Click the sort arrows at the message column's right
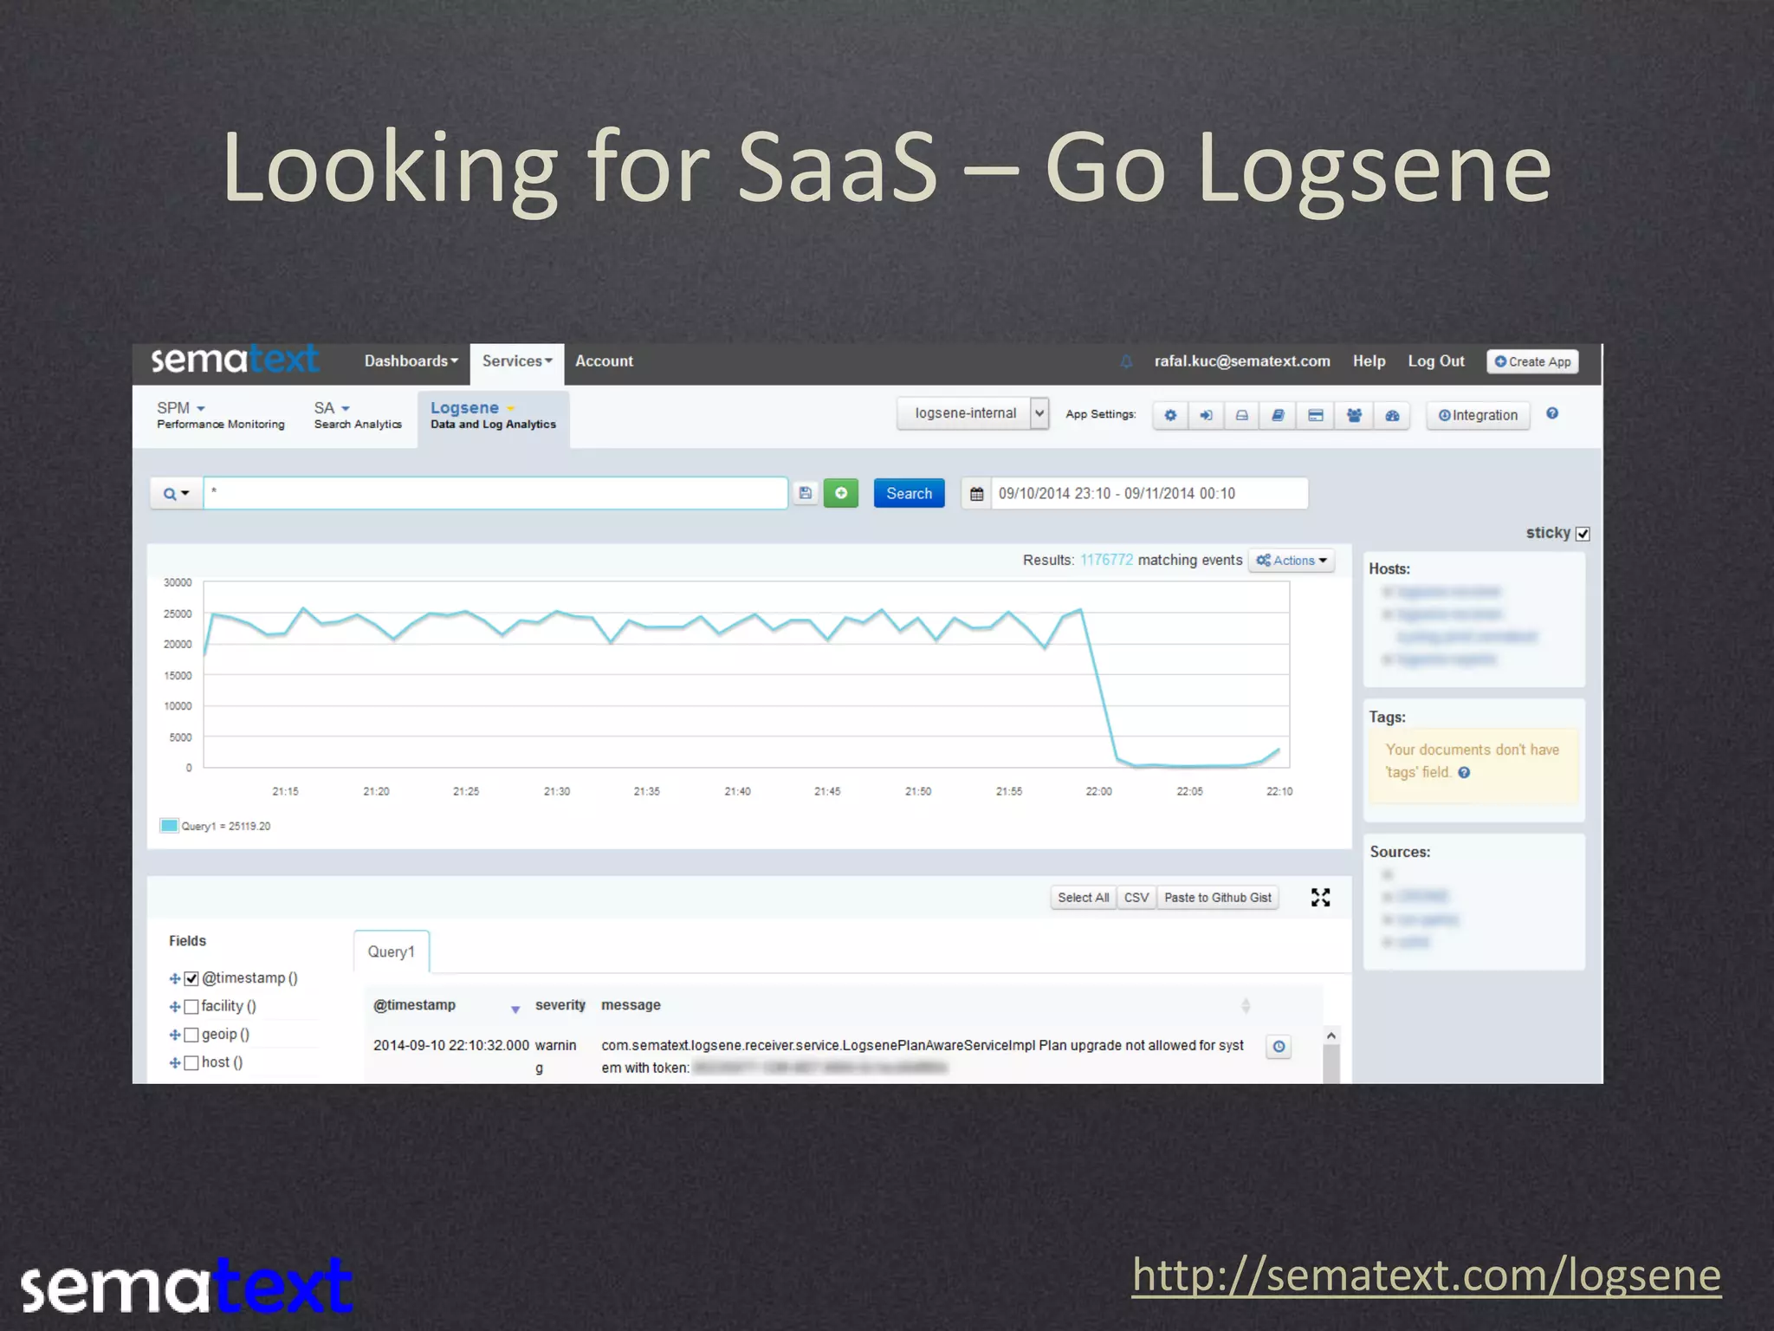This screenshot has width=1774, height=1331. (1246, 1006)
